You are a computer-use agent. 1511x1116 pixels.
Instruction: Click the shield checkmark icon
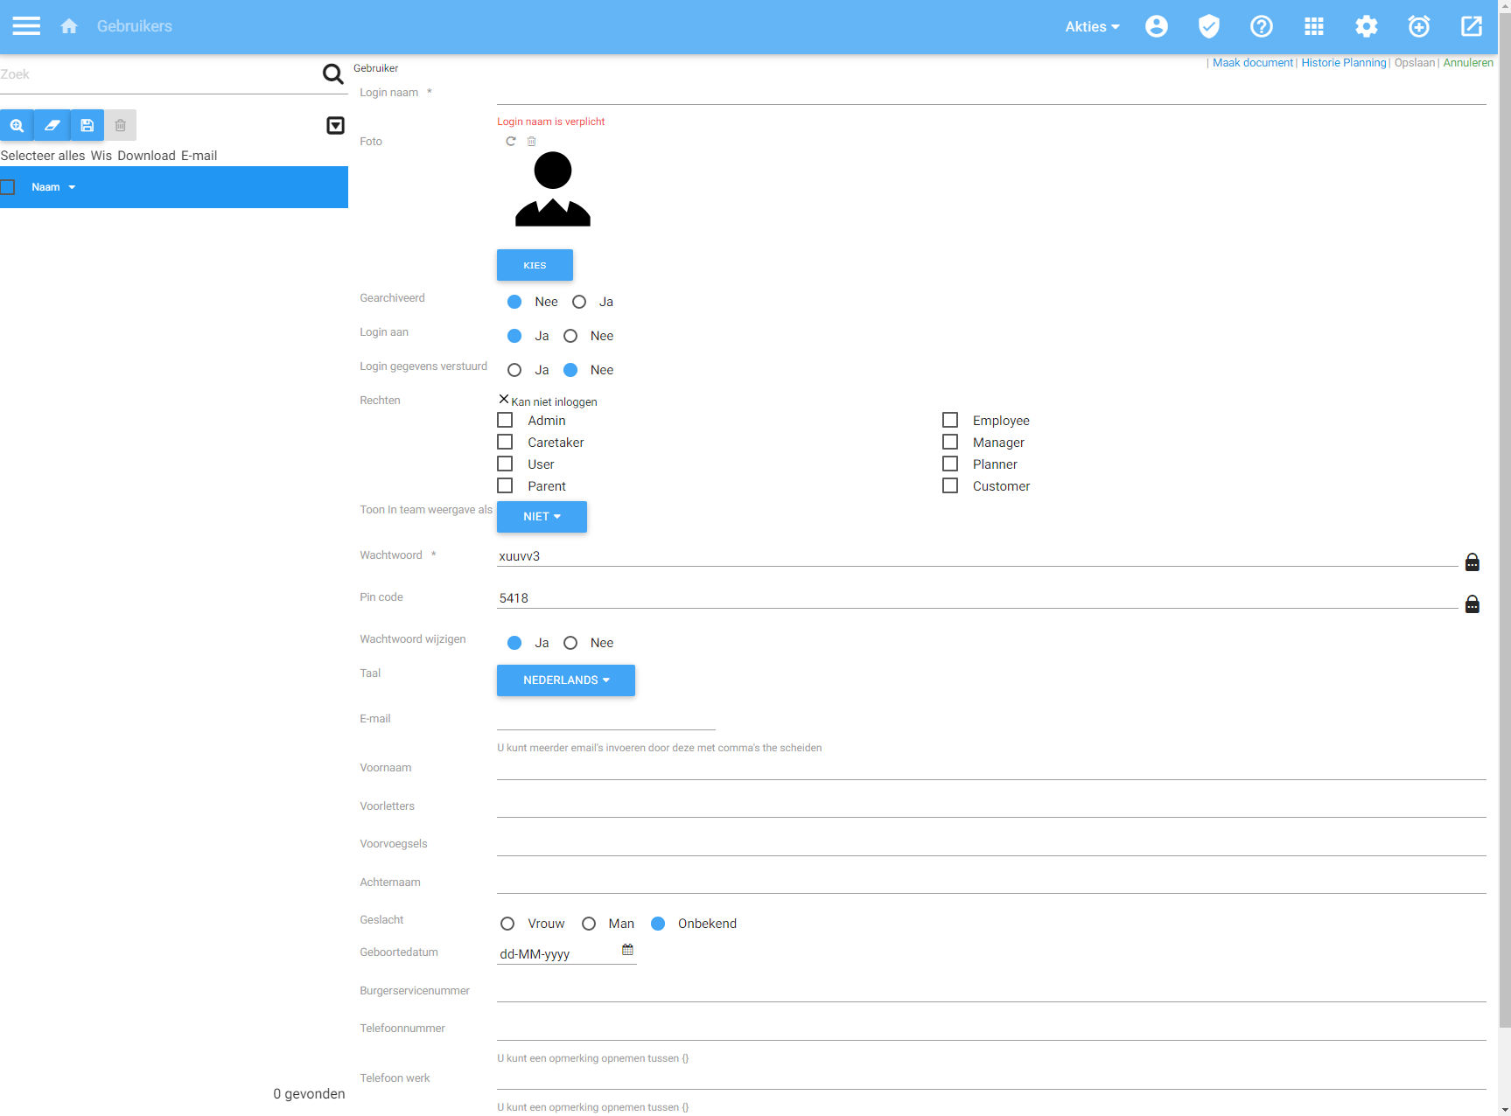(x=1208, y=26)
